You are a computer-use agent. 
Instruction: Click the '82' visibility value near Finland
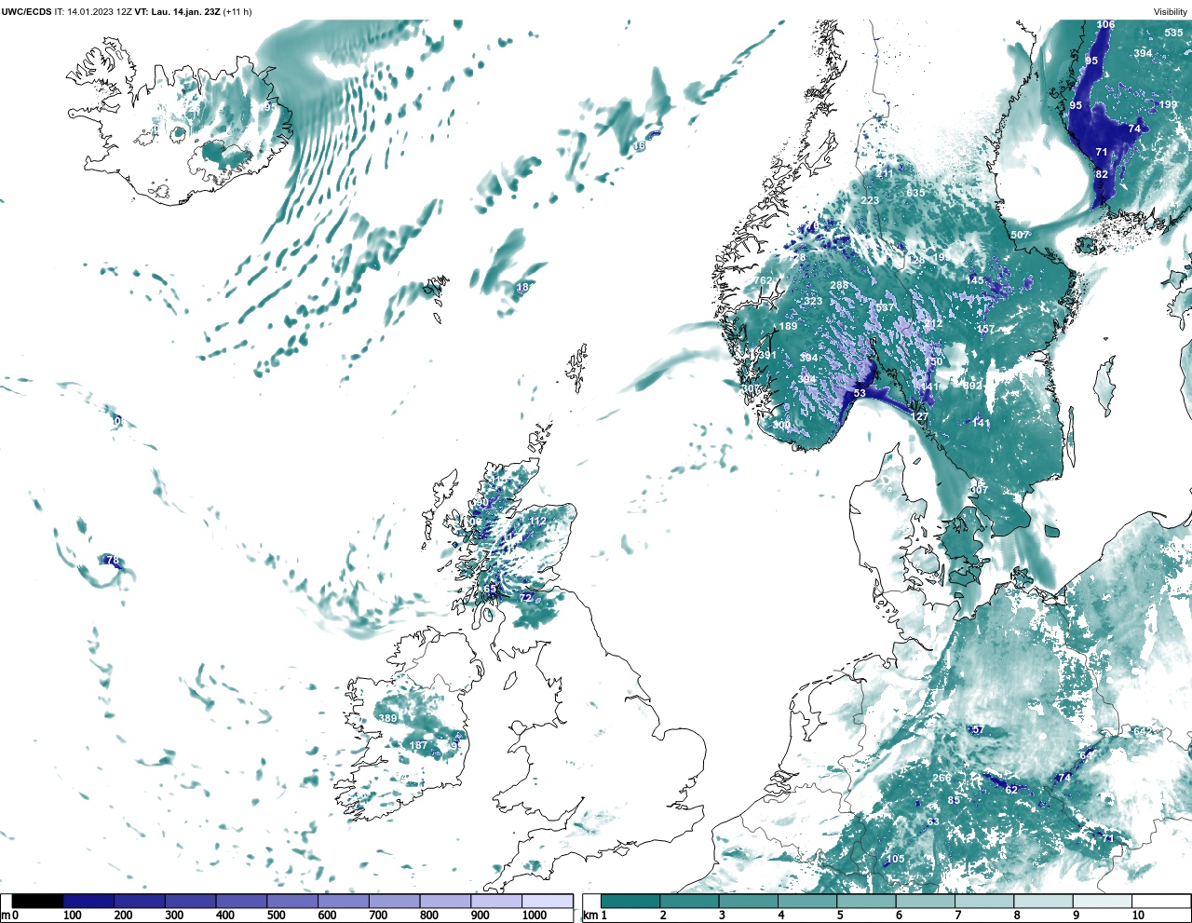[1102, 174]
